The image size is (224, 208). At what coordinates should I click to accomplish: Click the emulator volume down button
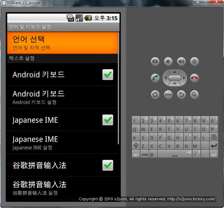(168, 62)
